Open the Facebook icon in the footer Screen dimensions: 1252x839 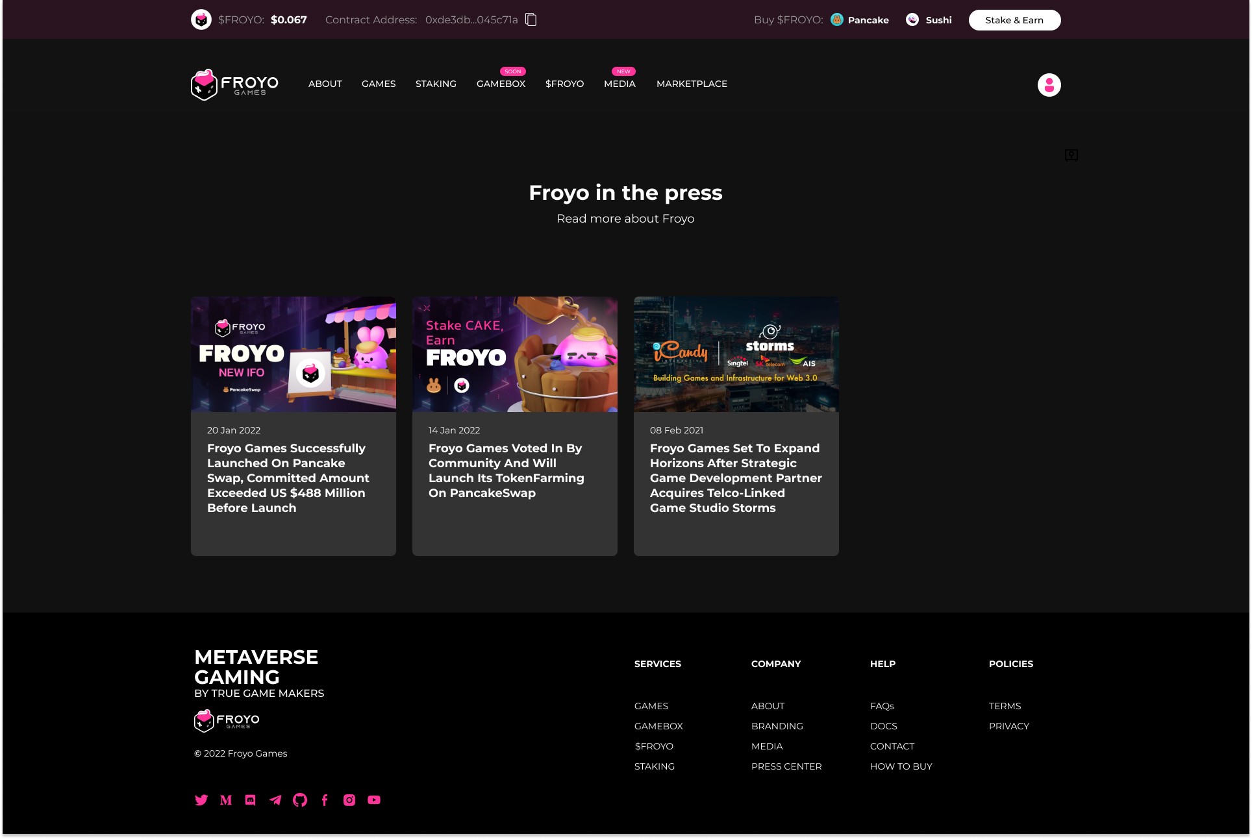pyautogui.click(x=325, y=800)
